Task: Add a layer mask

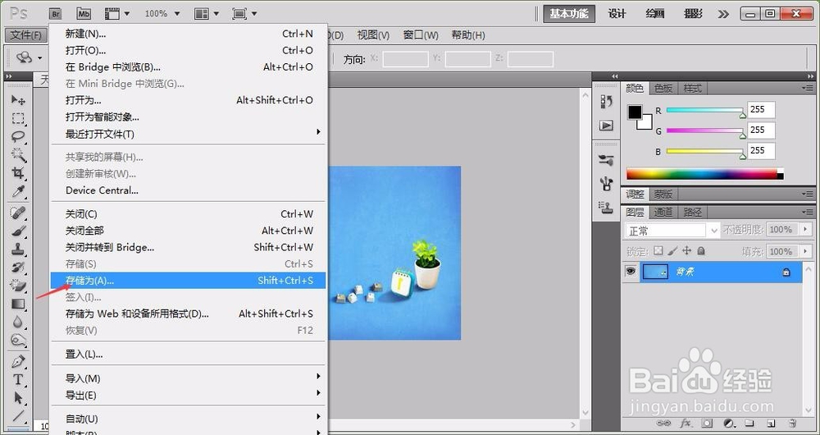Action: pos(707,423)
